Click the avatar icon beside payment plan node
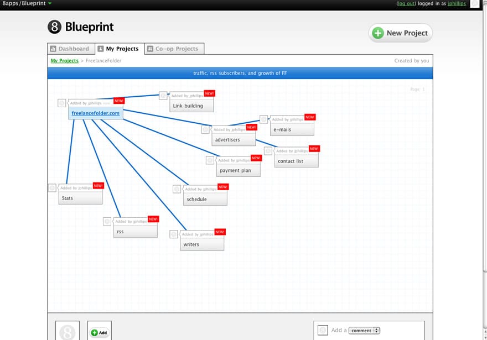Image resolution: width=487 pixels, height=340 pixels. (210, 160)
